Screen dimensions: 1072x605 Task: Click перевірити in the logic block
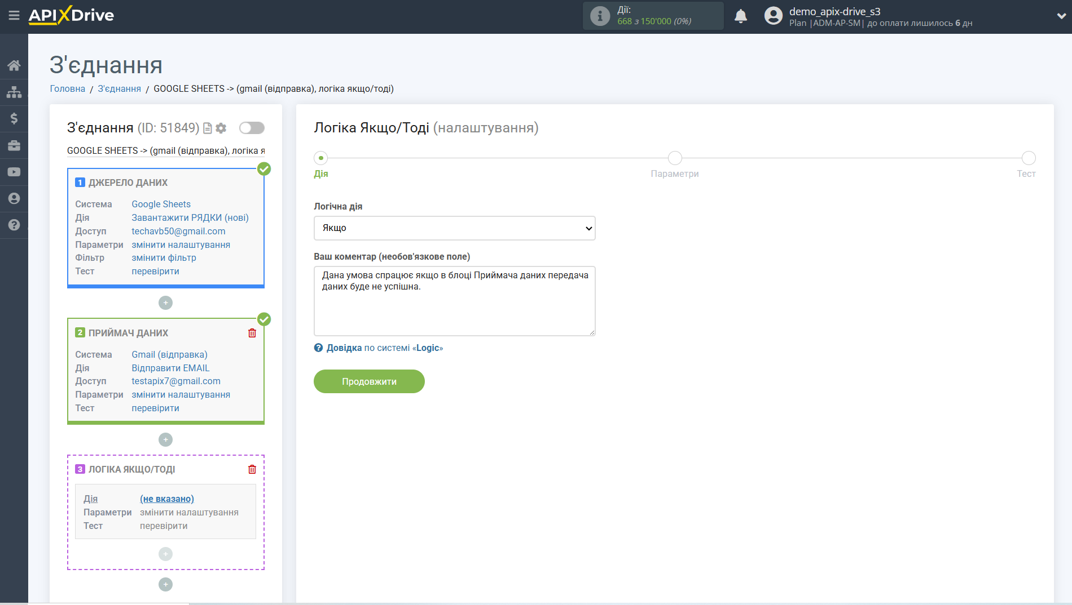point(164,526)
